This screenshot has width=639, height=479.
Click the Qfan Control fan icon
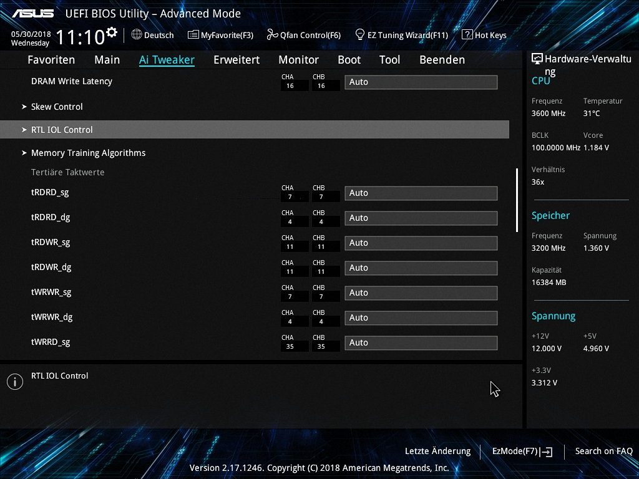pyautogui.click(x=272, y=35)
